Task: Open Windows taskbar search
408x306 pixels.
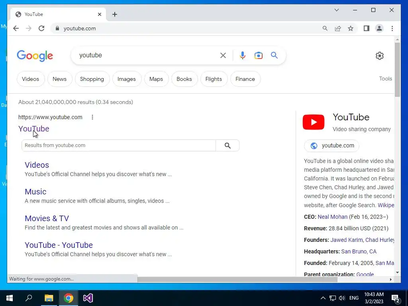Action: pos(29,298)
